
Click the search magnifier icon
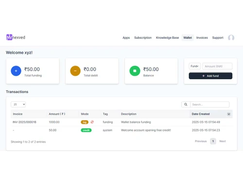(x=186, y=104)
